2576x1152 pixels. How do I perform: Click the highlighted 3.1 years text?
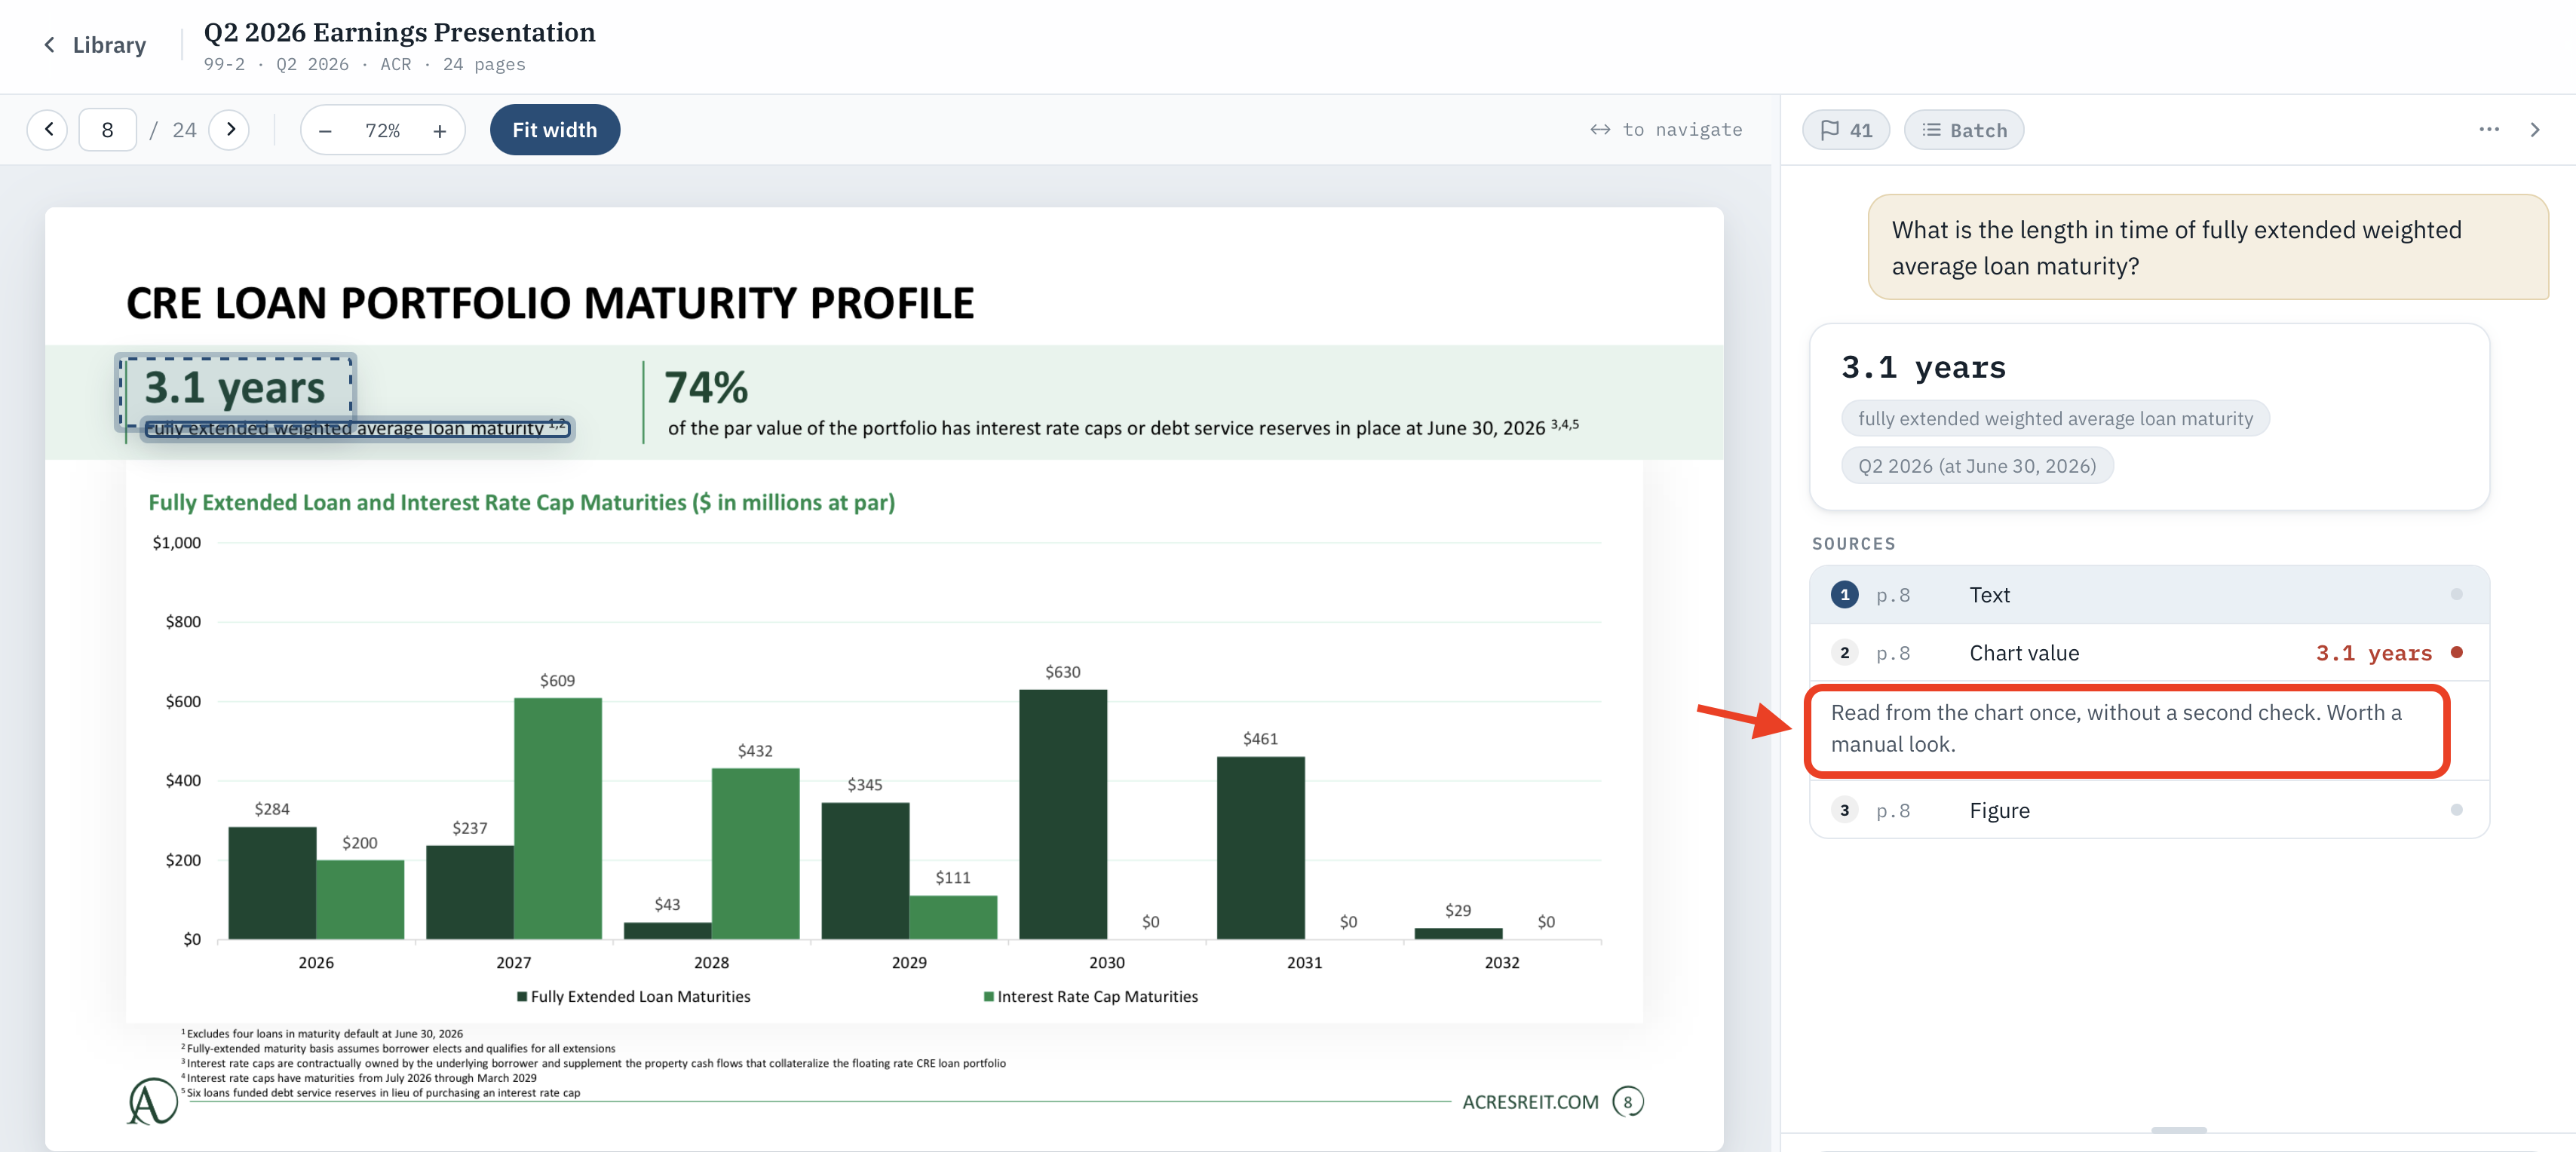pos(235,388)
